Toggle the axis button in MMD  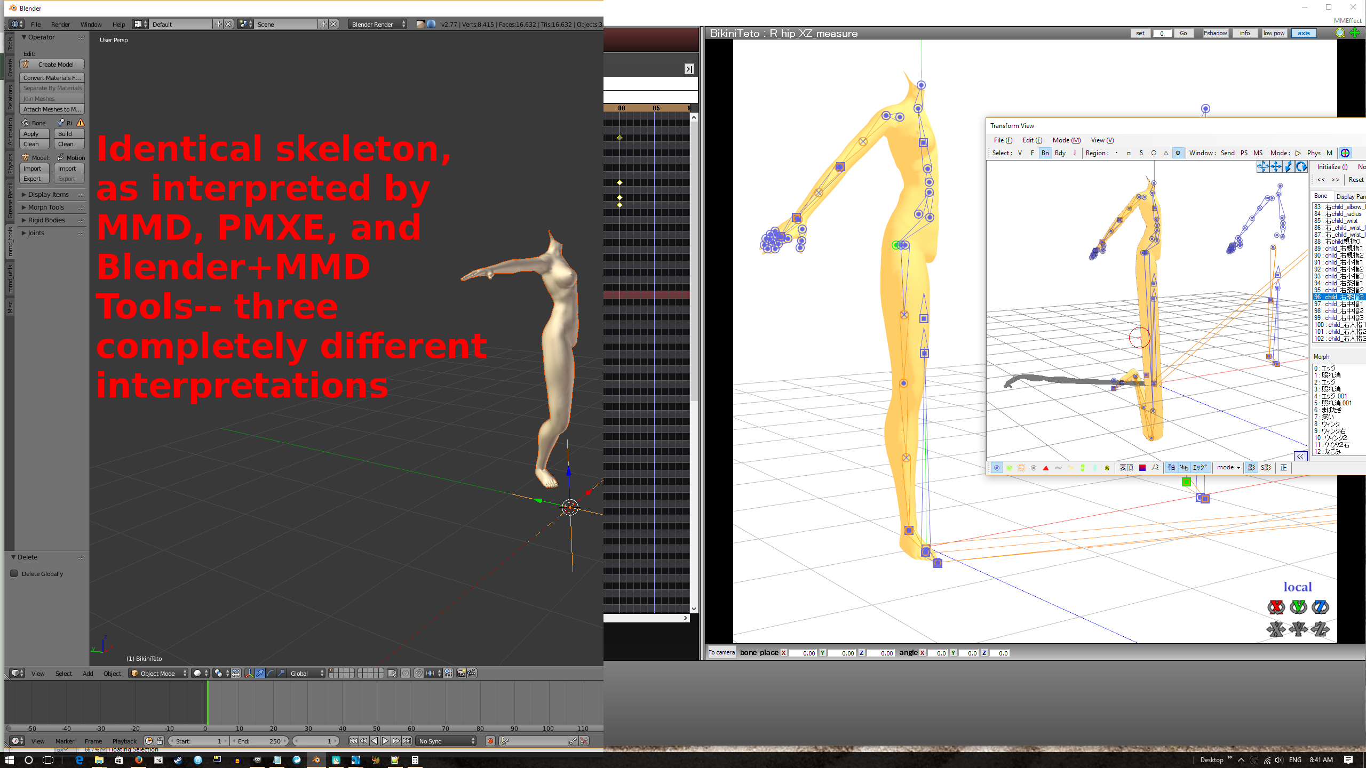1304,33
